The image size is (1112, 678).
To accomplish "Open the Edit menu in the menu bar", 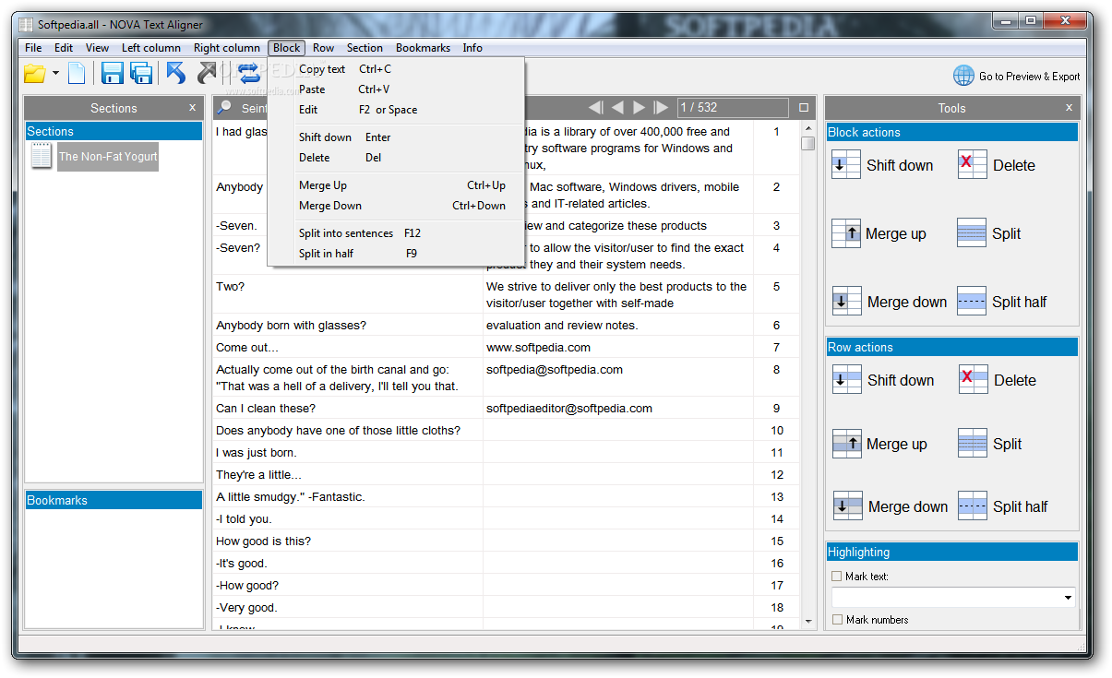I will pyautogui.click(x=64, y=48).
